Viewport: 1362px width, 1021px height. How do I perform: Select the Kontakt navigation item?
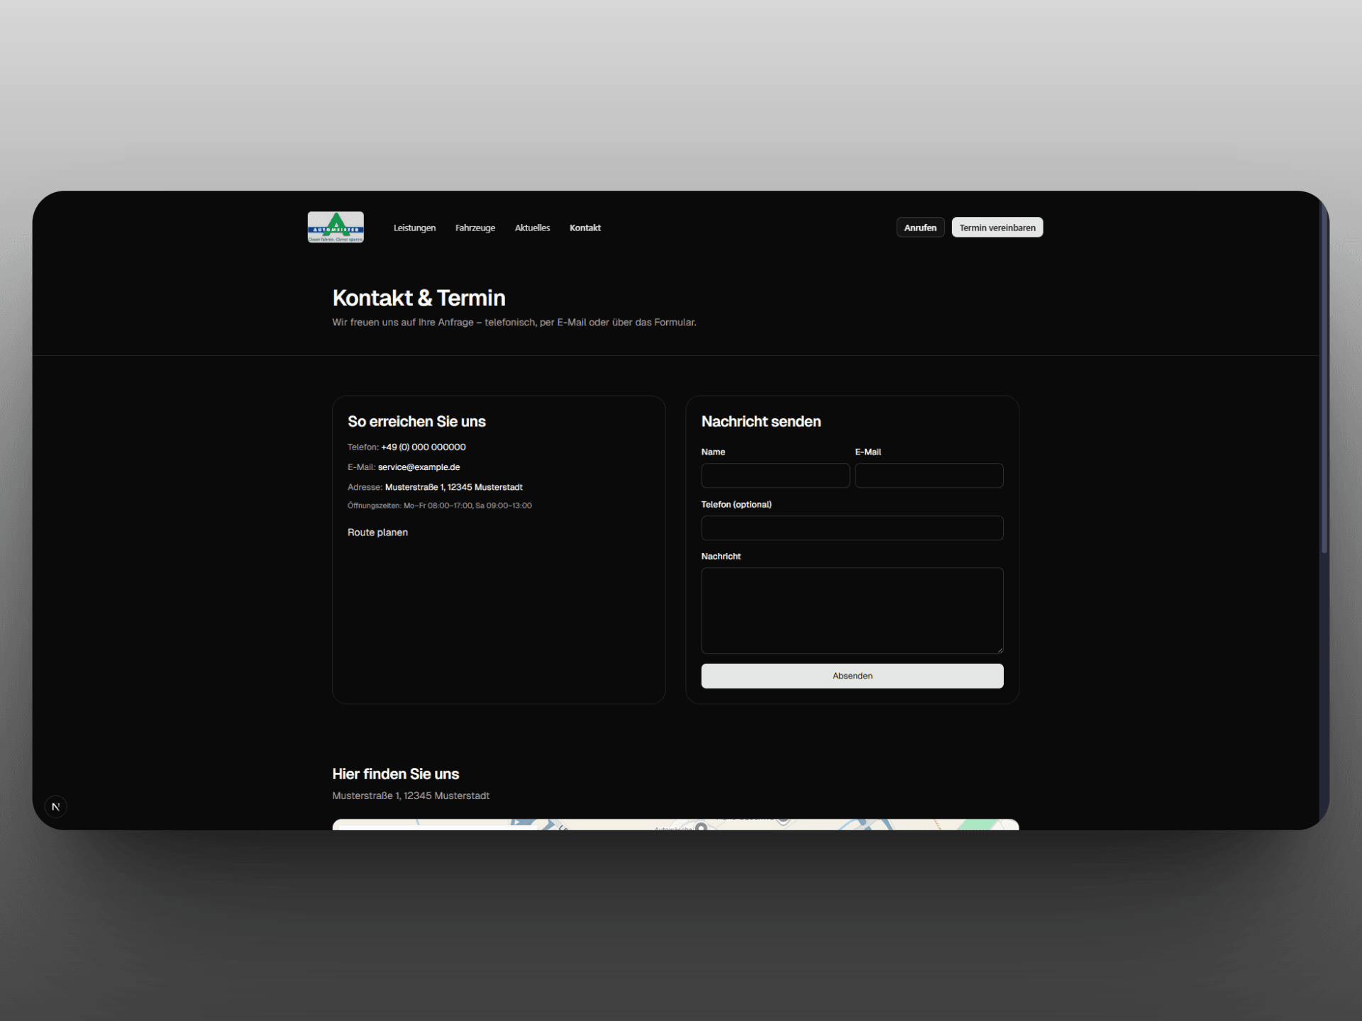(x=585, y=228)
